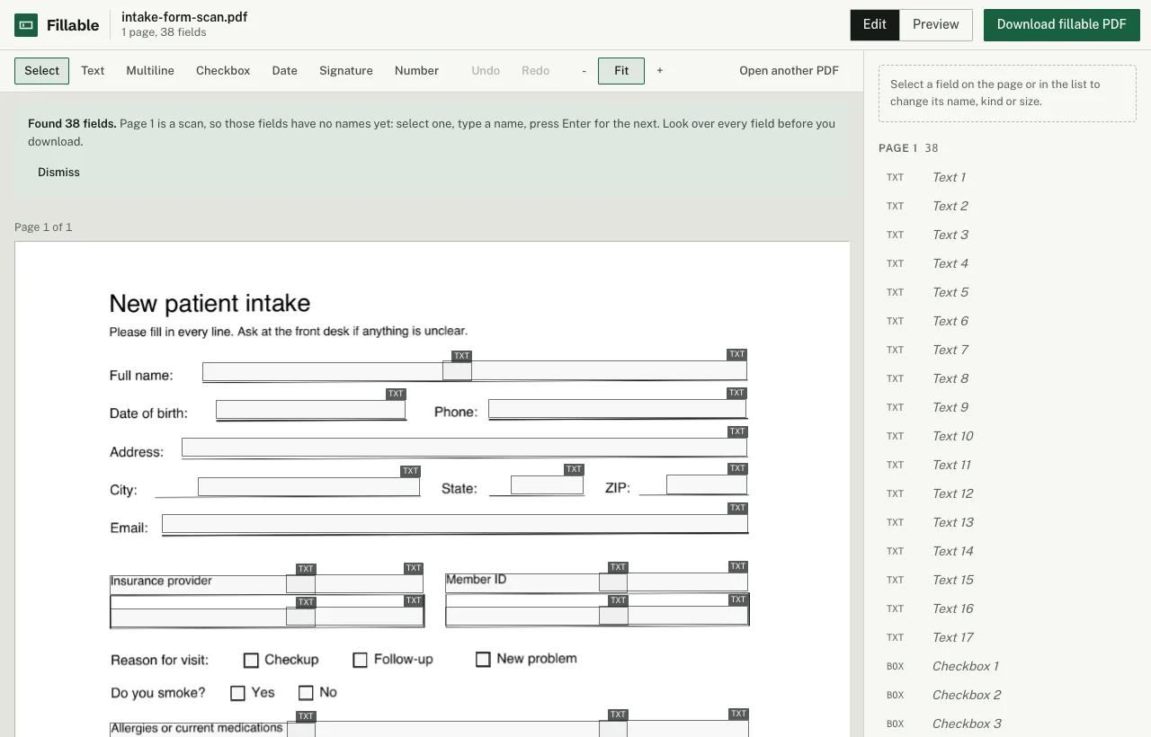
Task: Select Checkbox 3 in the field list
Action: click(x=1007, y=724)
